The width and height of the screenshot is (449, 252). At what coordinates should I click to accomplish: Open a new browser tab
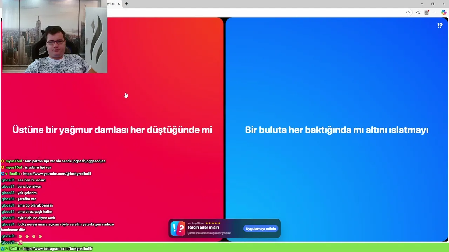(x=126, y=4)
